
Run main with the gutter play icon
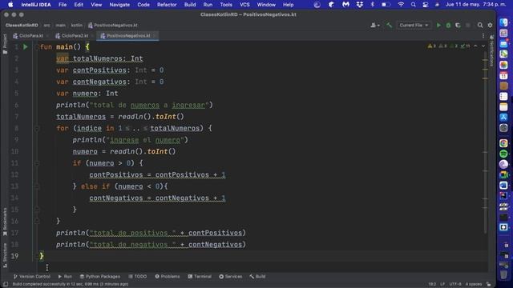[26, 46]
